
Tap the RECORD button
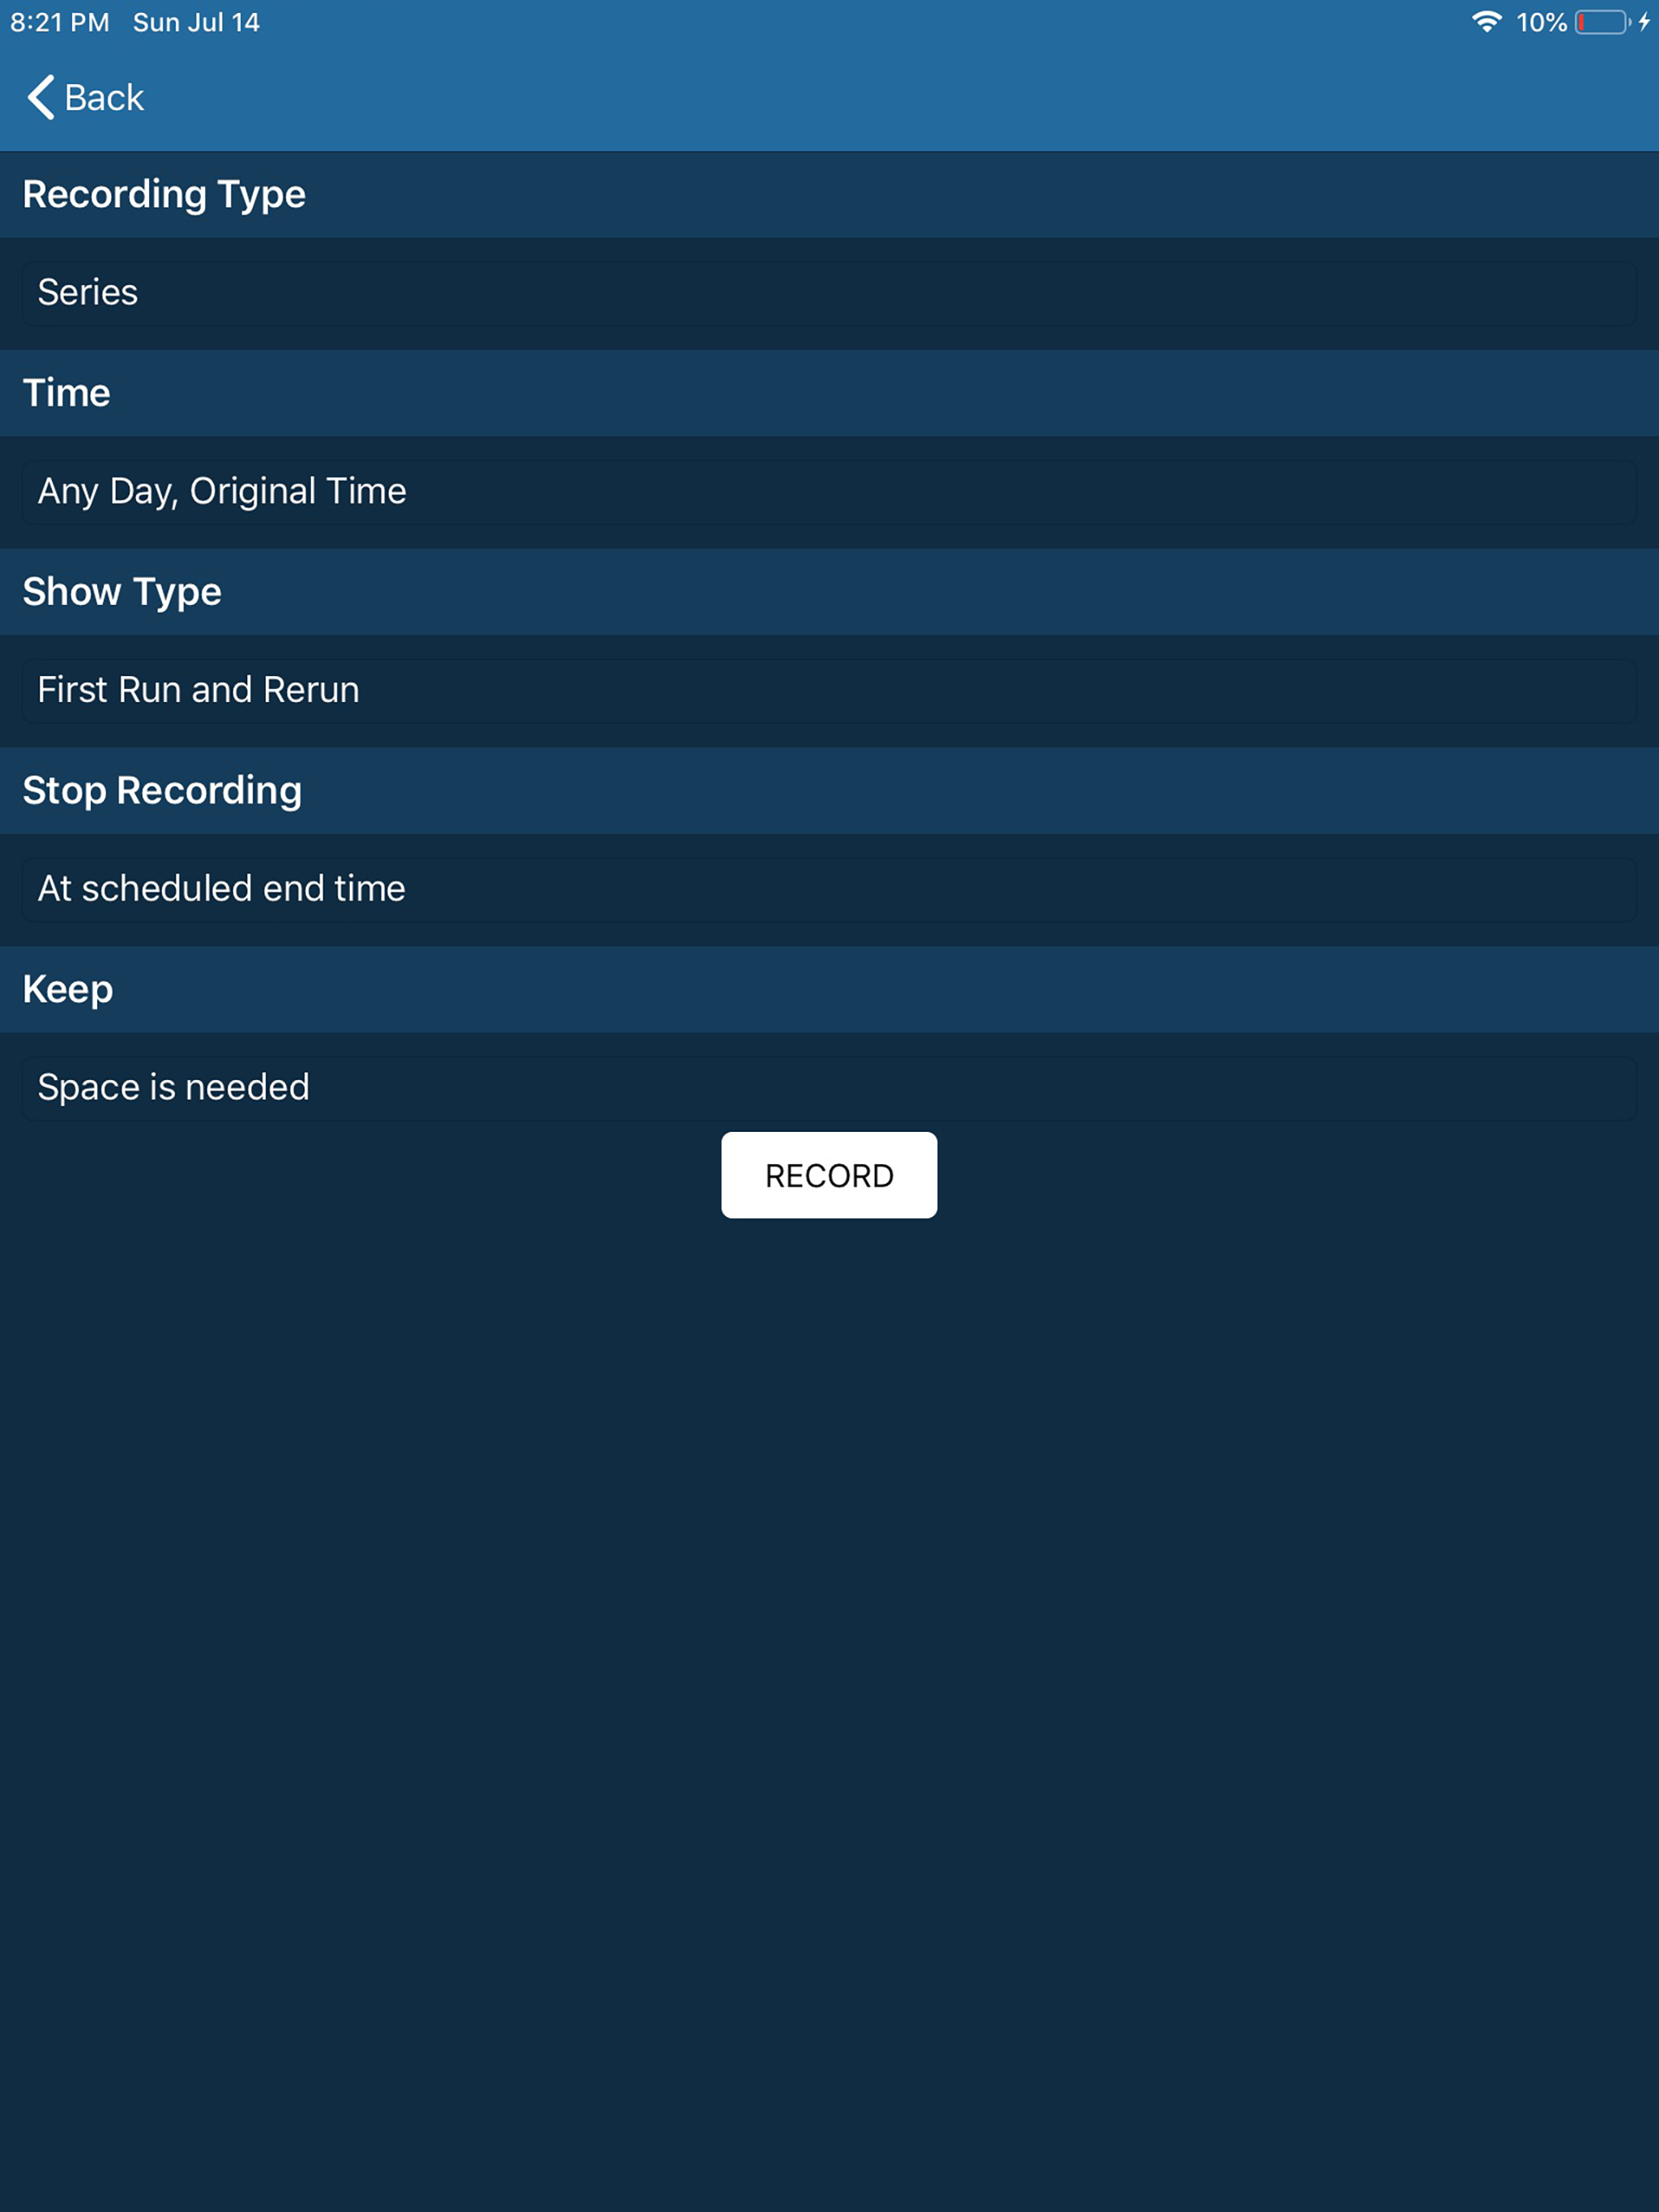pos(829,1175)
